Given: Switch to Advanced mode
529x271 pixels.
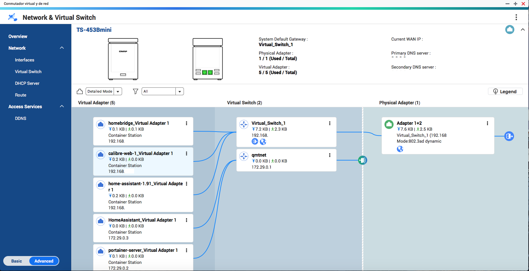Looking at the screenshot, I should point(44,261).
